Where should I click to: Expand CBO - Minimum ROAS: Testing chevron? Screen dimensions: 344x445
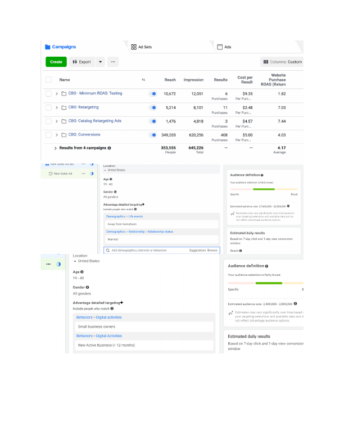pos(56,94)
